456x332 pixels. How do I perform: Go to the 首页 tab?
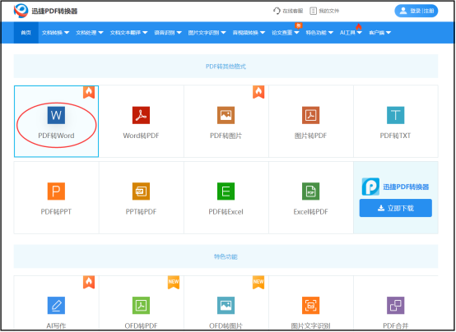coord(26,33)
